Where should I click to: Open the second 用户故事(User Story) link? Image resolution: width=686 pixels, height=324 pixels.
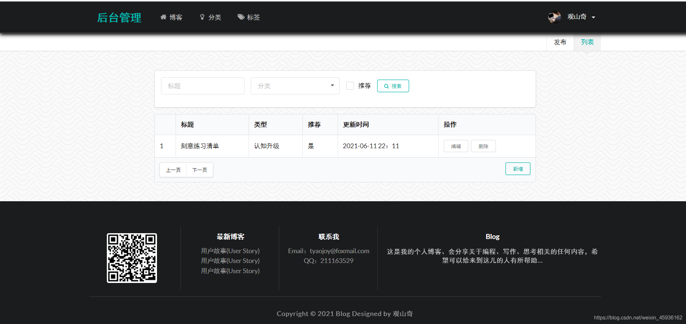click(x=230, y=261)
